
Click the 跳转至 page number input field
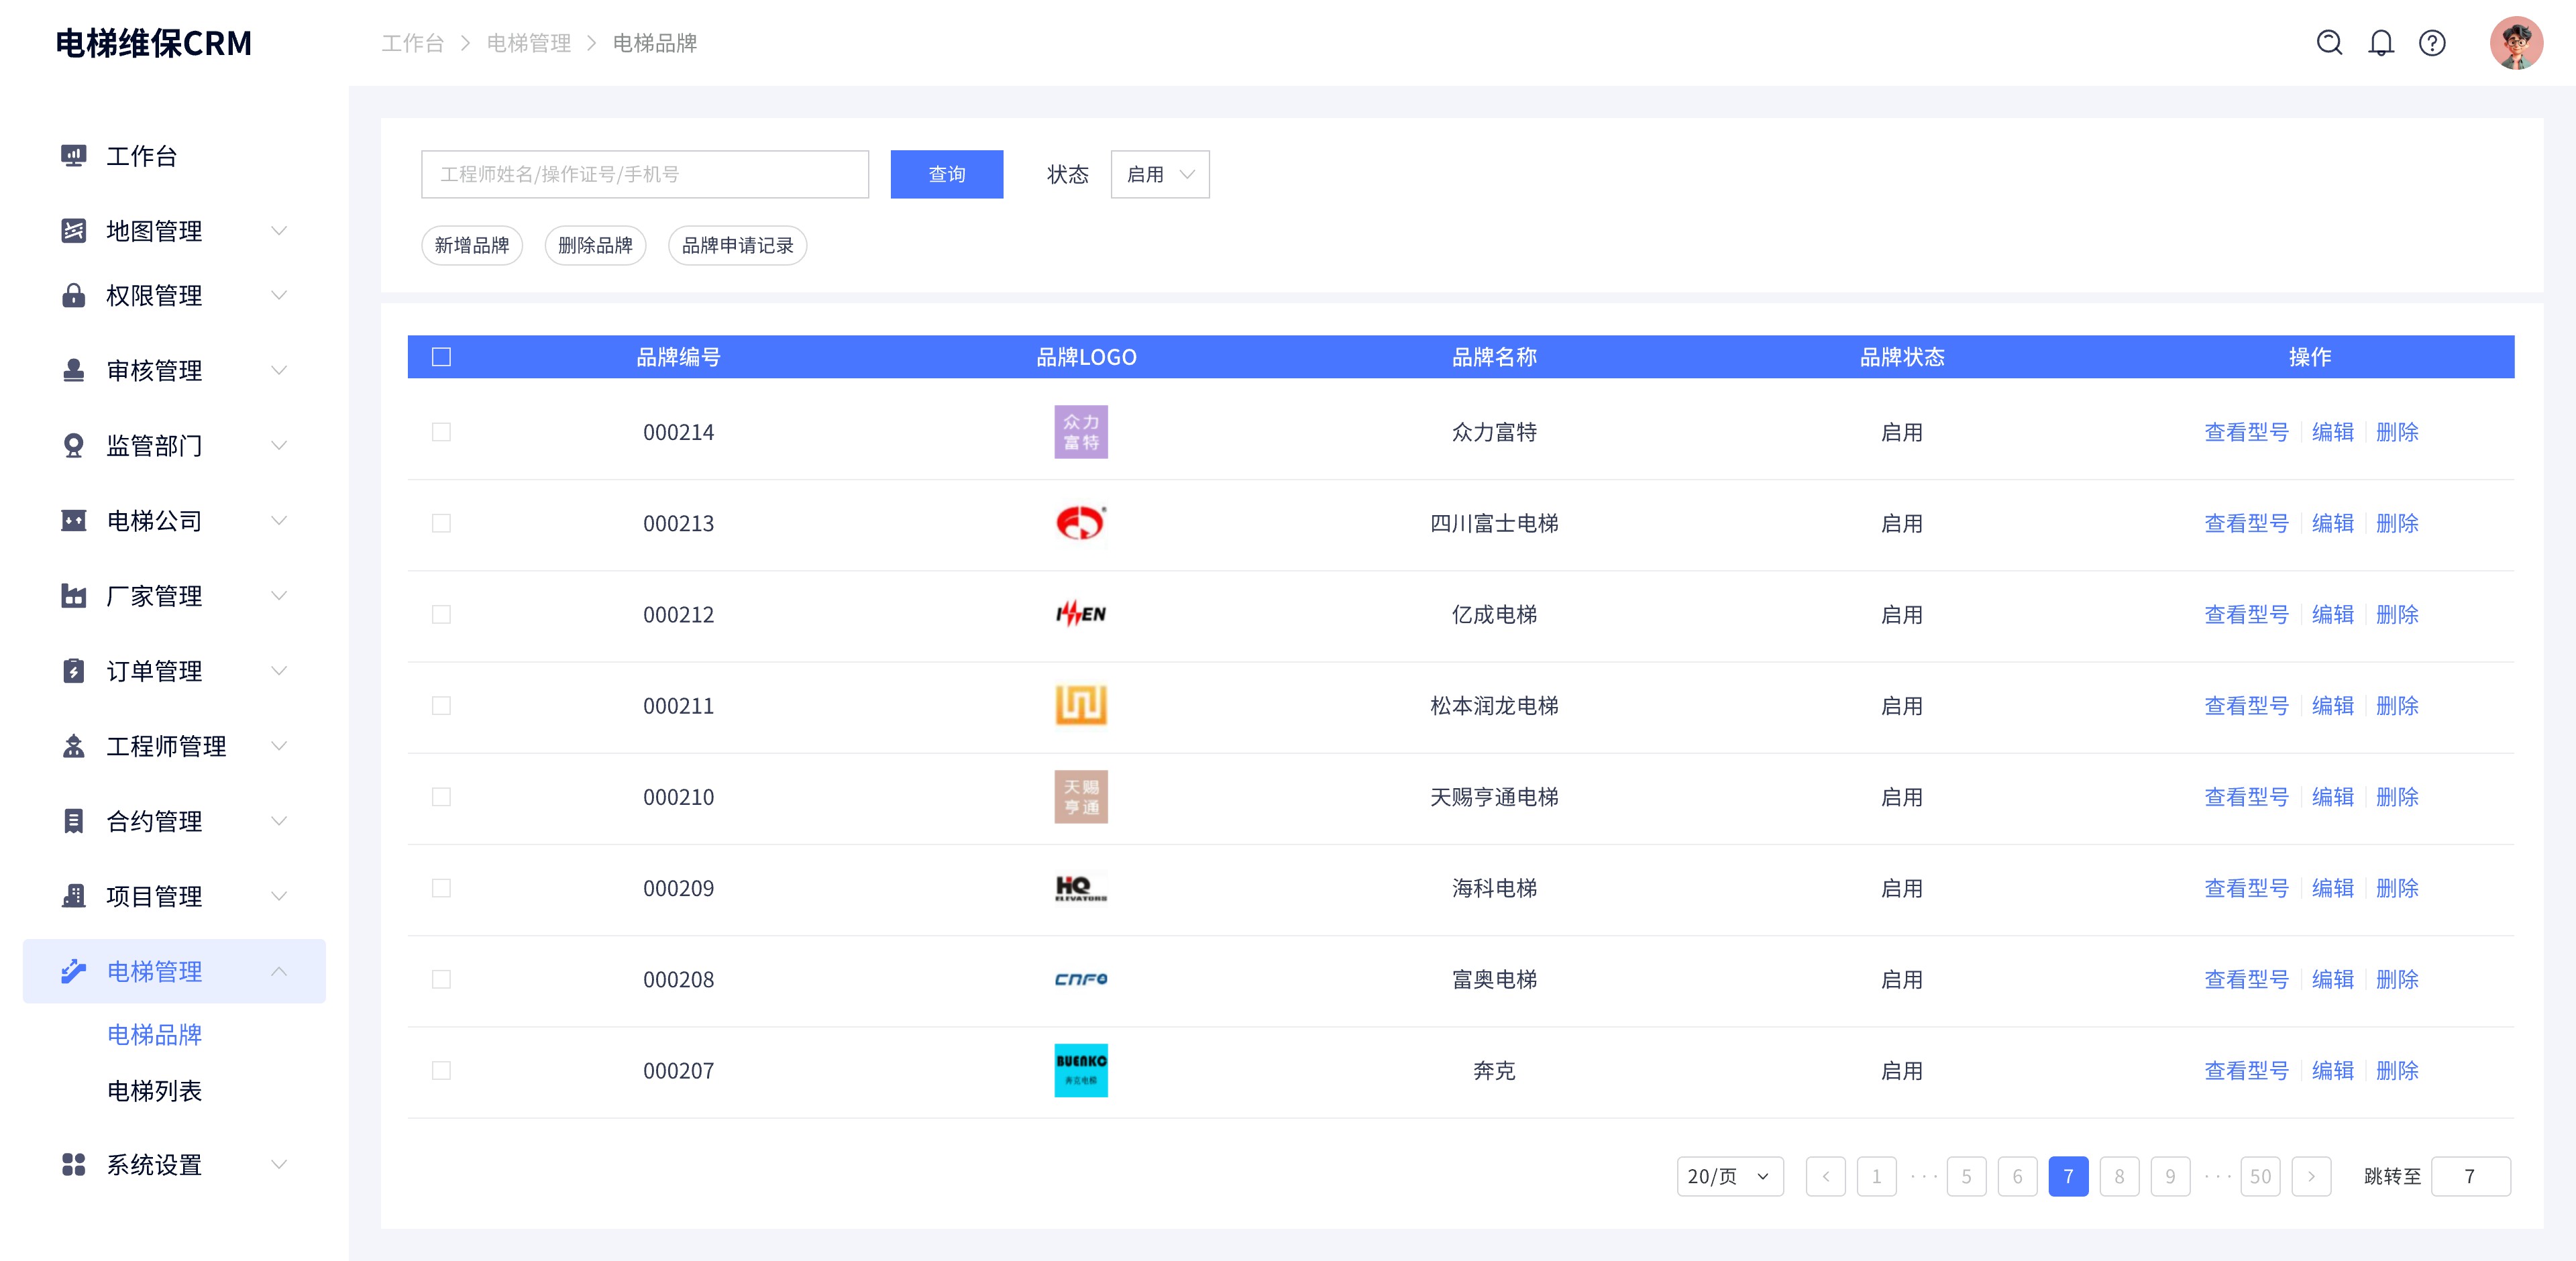(2471, 1176)
